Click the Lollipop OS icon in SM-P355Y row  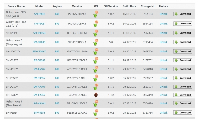point(96,78)
